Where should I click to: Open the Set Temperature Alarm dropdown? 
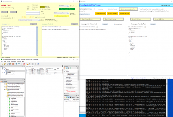pyautogui.click(x=68, y=13)
